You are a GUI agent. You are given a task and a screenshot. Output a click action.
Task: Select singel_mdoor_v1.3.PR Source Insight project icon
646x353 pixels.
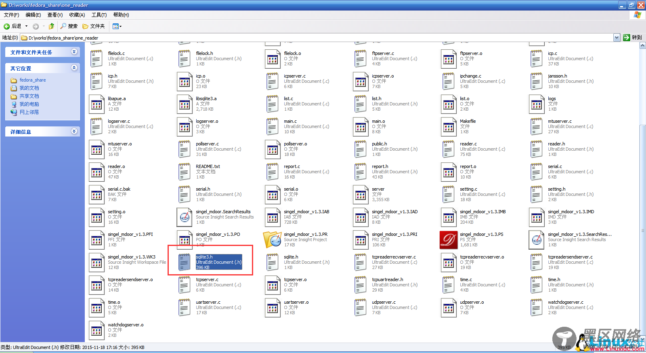(273, 240)
